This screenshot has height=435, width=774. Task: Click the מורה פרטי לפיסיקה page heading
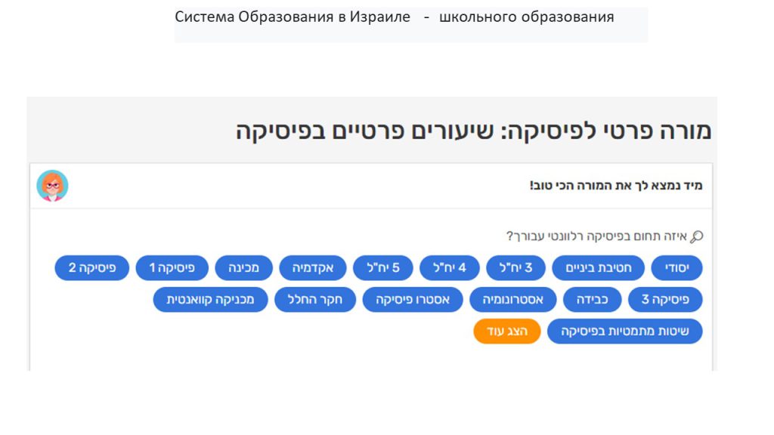tap(473, 131)
